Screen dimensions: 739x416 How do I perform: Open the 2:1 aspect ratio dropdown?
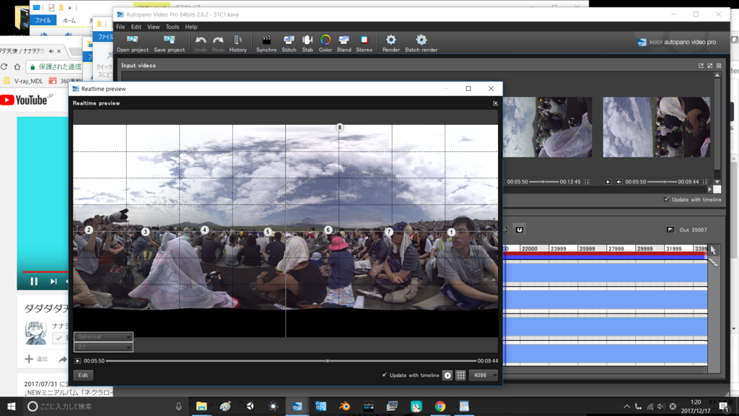(103, 347)
